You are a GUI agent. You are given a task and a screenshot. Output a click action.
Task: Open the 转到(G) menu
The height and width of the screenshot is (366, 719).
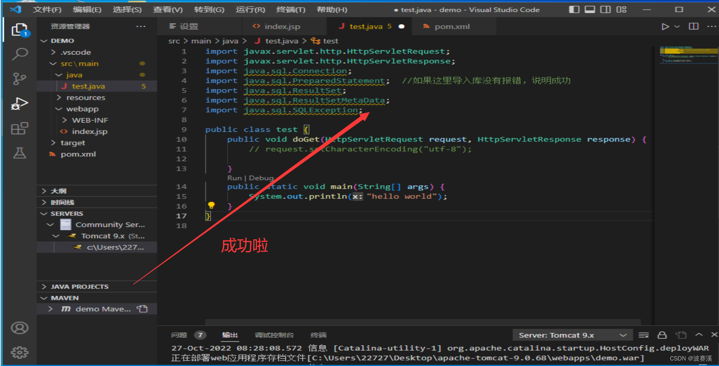click(209, 9)
